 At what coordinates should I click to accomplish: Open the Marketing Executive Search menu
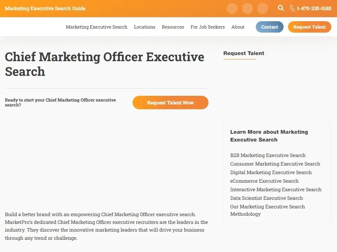[x=97, y=27]
